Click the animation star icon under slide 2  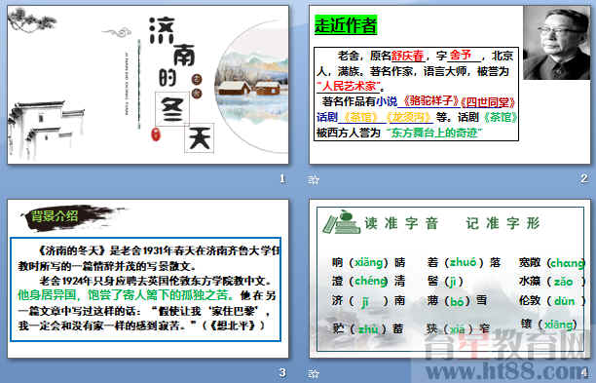click(x=314, y=179)
